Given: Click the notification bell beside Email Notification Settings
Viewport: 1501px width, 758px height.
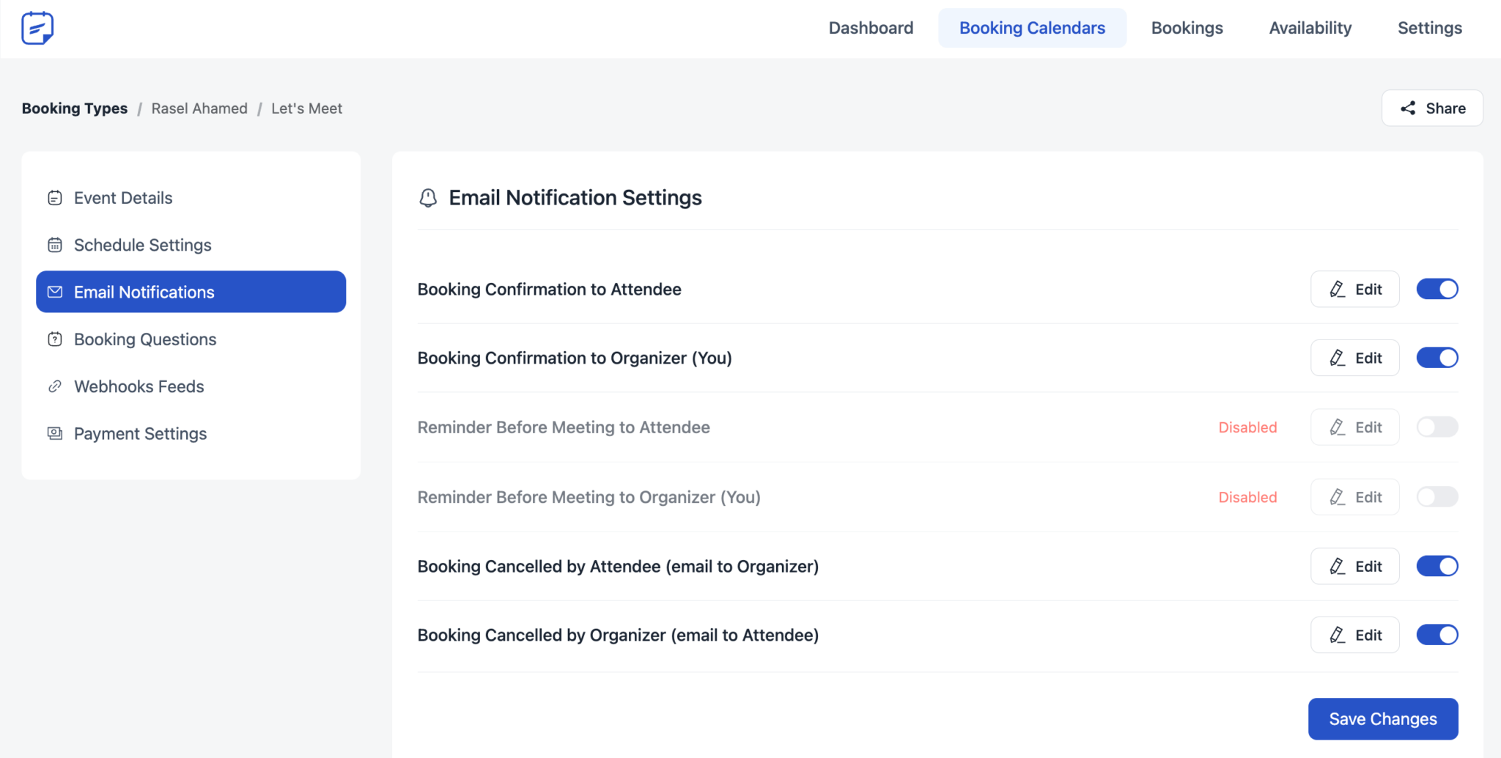Looking at the screenshot, I should coord(428,197).
